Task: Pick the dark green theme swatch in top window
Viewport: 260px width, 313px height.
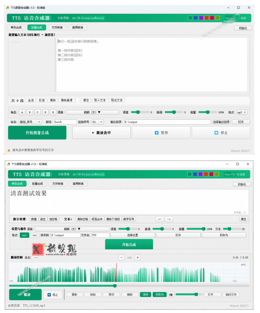Action: pyautogui.click(x=190, y=18)
